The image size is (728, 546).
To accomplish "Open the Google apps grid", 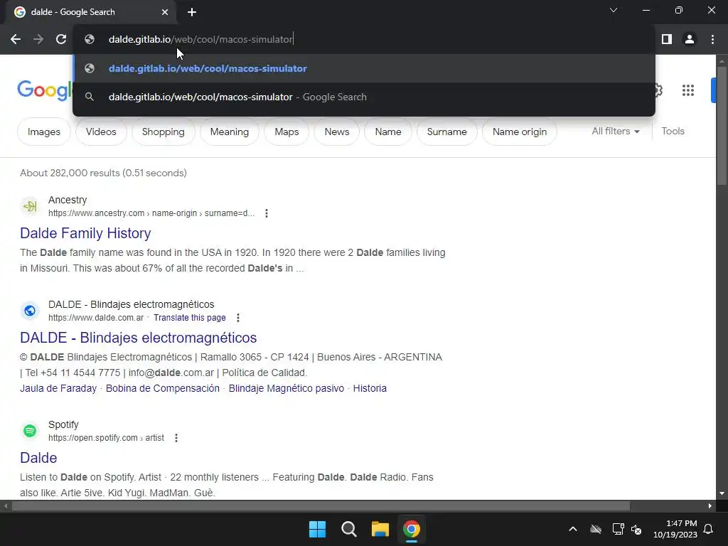I will tap(688, 90).
